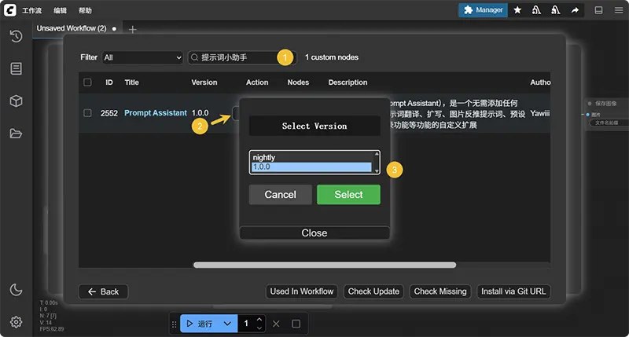Click the star icon in top bar
The width and height of the screenshot is (629, 337).
pyautogui.click(x=517, y=10)
